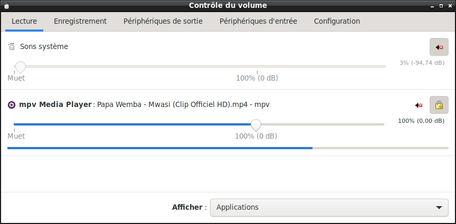The image size is (456, 224).
Task: Click the 100% (0 dB) mark under Sons système
Action: pyautogui.click(x=257, y=78)
